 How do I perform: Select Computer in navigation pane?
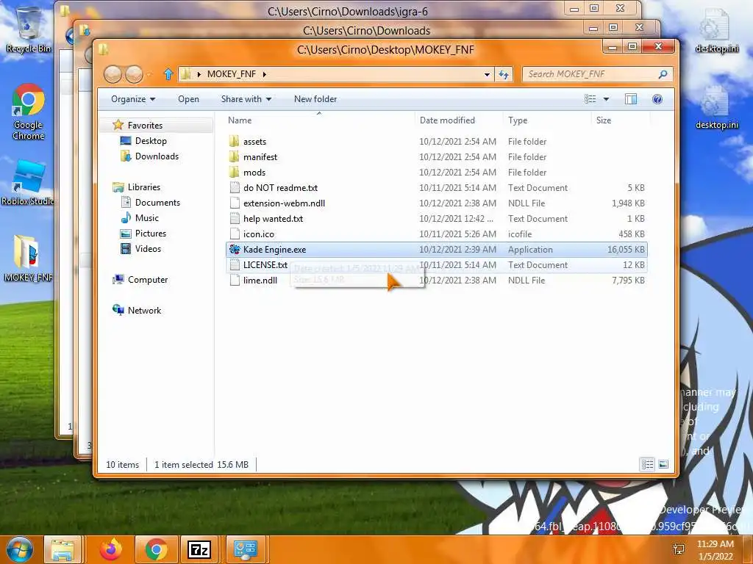click(147, 280)
